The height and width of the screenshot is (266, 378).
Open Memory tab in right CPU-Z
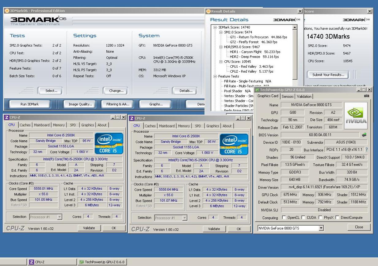[x=184, y=126]
